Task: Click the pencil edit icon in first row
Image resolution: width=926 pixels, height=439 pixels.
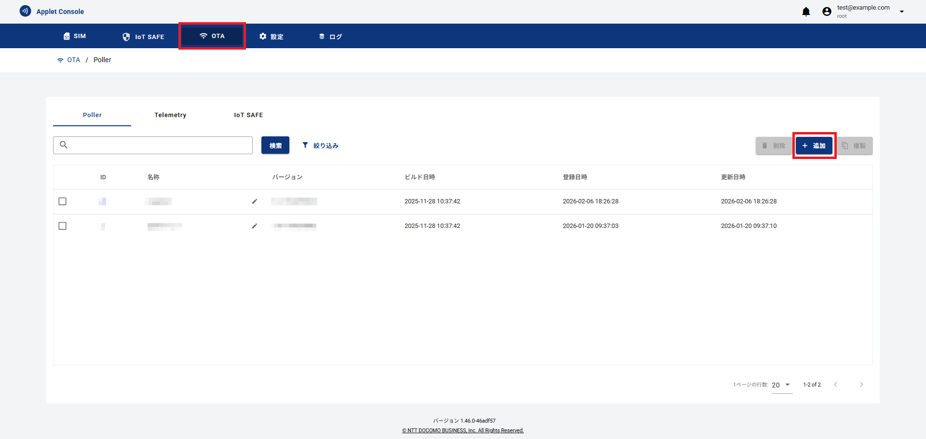Action: (x=255, y=201)
